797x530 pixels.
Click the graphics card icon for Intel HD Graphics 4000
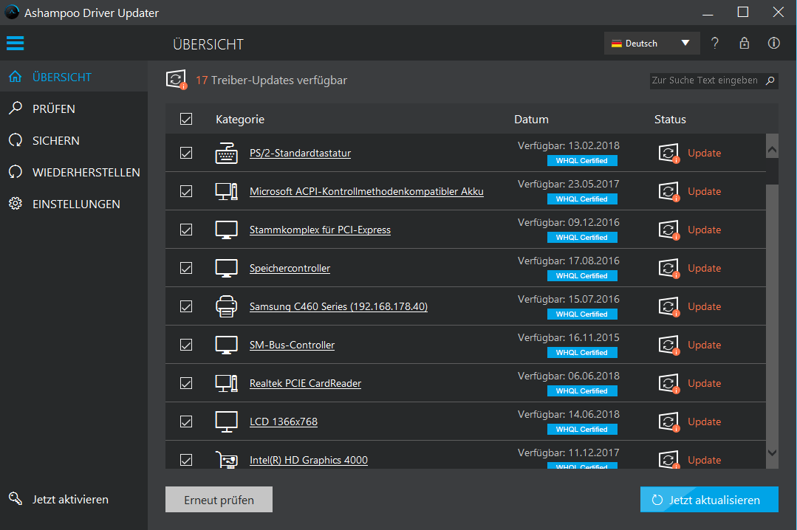(226, 460)
